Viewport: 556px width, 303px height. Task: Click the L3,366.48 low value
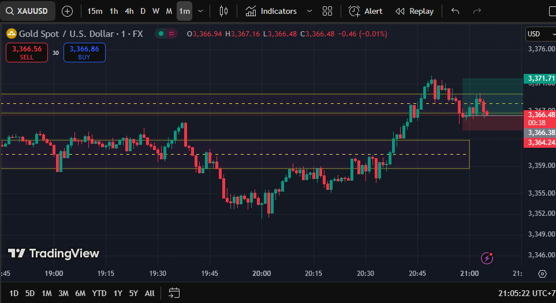point(280,34)
